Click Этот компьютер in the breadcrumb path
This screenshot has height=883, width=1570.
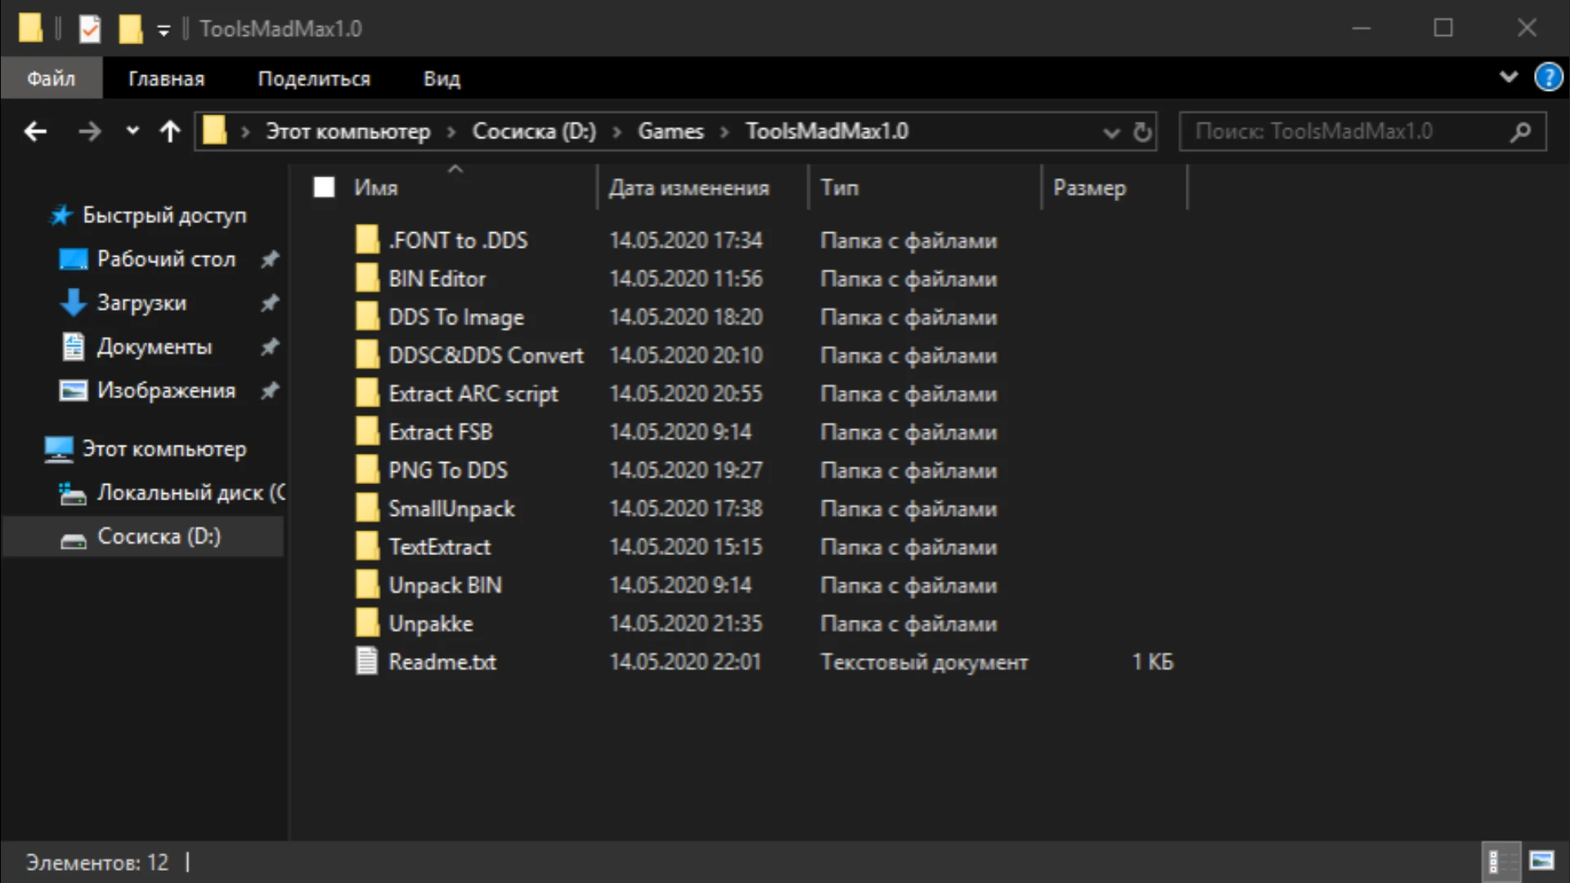click(x=349, y=131)
